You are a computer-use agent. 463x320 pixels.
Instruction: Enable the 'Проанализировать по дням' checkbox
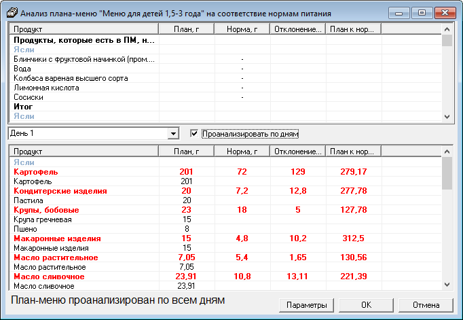click(x=195, y=134)
